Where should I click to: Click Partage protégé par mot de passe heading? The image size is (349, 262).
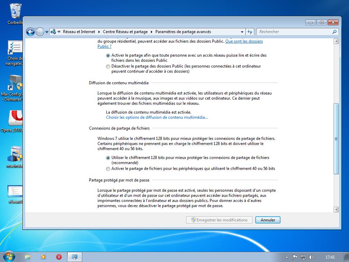point(119,180)
